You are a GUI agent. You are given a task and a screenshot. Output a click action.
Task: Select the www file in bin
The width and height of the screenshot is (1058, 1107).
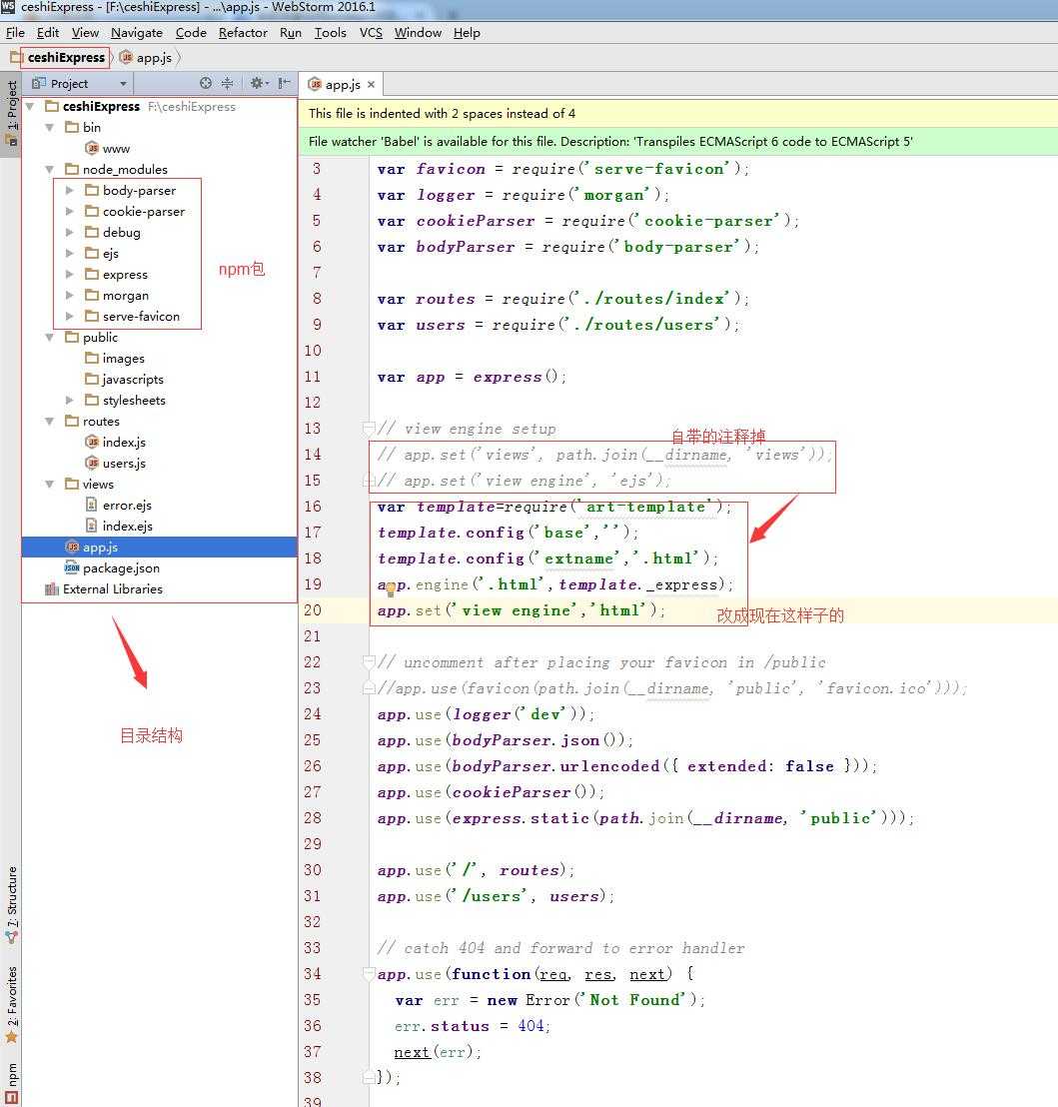pyautogui.click(x=108, y=148)
